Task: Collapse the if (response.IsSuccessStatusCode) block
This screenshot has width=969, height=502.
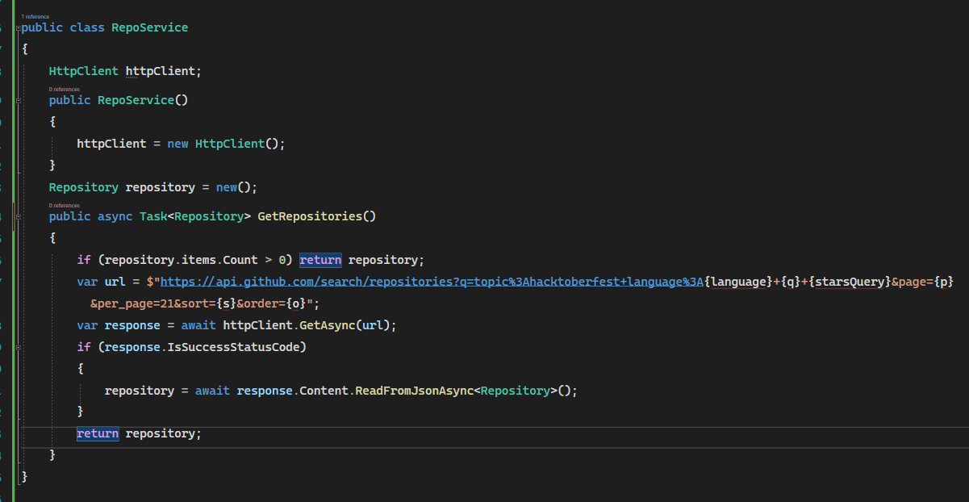Action: [x=18, y=348]
